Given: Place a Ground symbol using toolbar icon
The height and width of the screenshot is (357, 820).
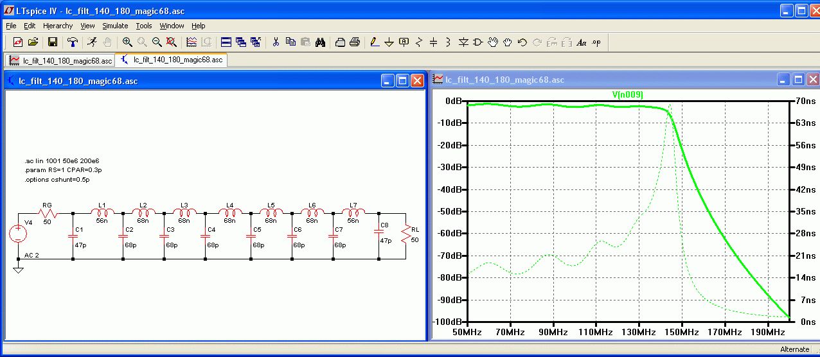Looking at the screenshot, I should pyautogui.click(x=389, y=42).
